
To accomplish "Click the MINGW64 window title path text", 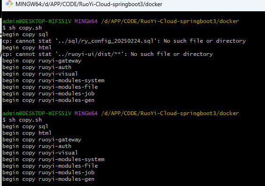I will (x=89, y=4).
